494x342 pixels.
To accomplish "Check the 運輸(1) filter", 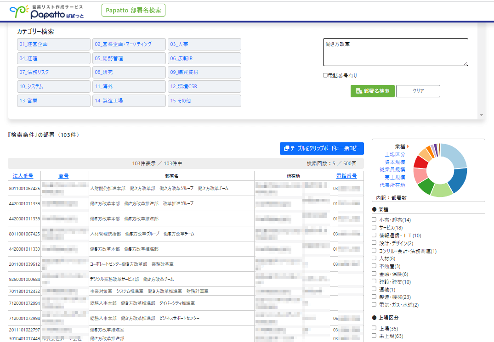I will click(374, 289).
